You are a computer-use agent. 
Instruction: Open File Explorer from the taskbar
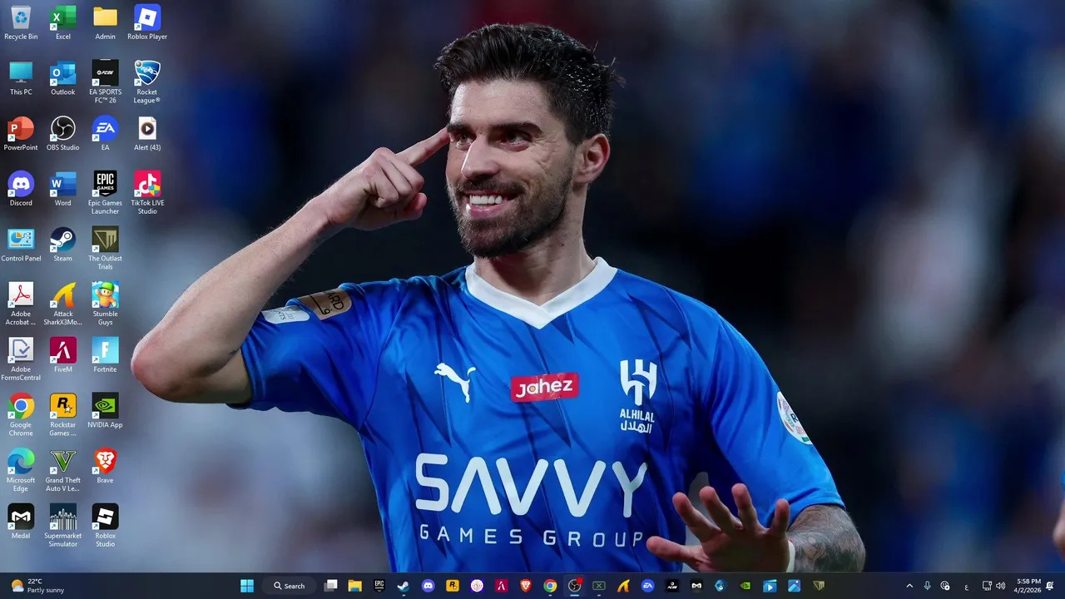[x=354, y=586]
